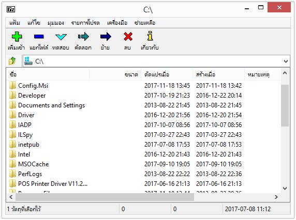Sort by the ดัดแปรเมื่อ (Modified) column header
The width and height of the screenshot is (296, 220).
coord(167,74)
